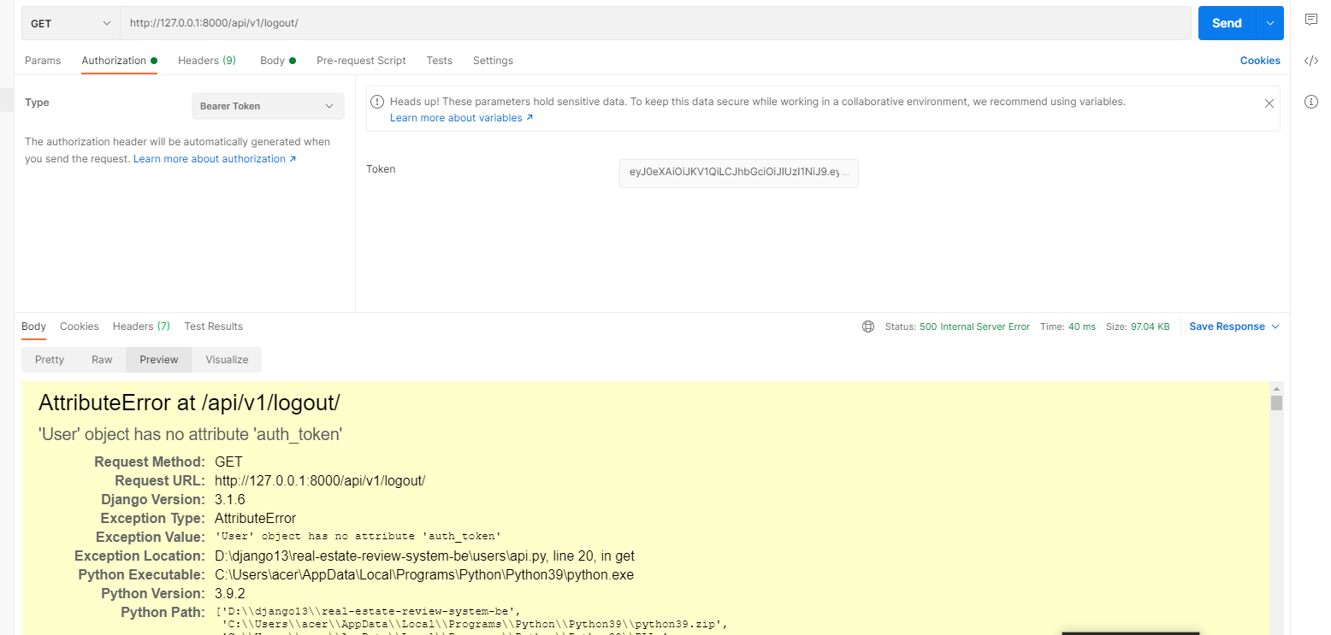The width and height of the screenshot is (1331, 635).
Task: Switch to Pre-request Script tab
Action: (361, 61)
